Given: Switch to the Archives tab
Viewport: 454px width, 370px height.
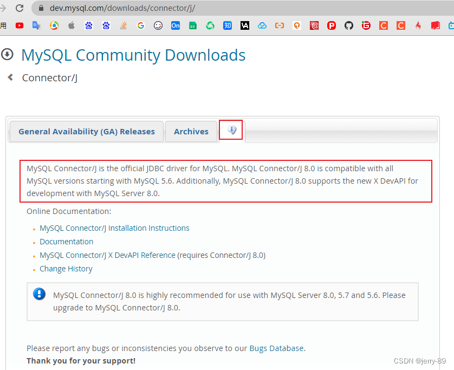Looking at the screenshot, I should [191, 132].
